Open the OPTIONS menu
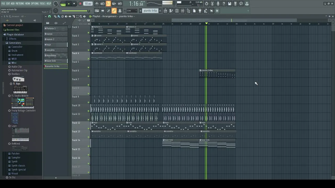 (x=35, y=3)
